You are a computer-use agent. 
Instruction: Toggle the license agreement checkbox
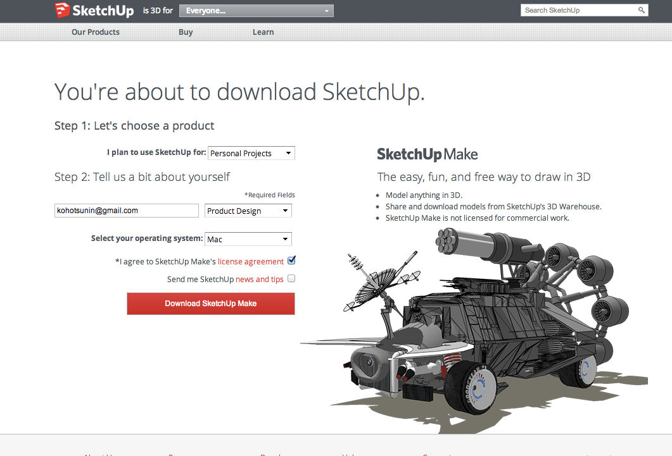291,261
